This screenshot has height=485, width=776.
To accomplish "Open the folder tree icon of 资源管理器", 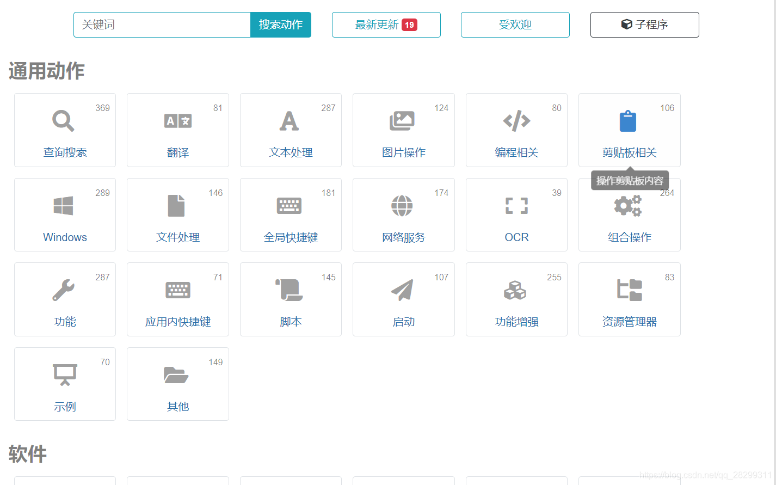I will pyautogui.click(x=630, y=290).
